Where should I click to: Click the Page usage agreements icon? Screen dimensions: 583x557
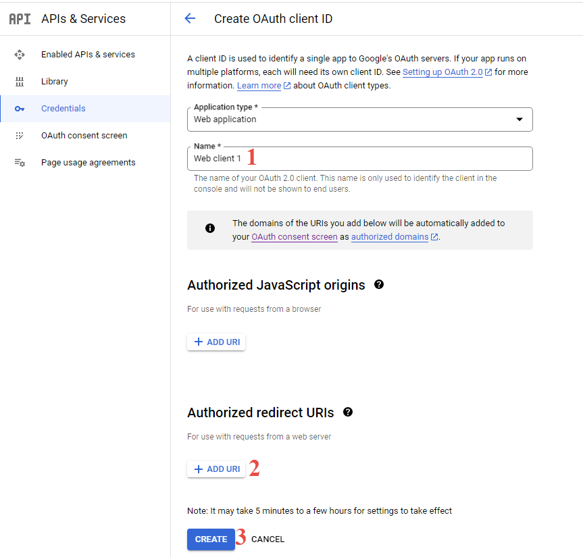[x=20, y=163]
